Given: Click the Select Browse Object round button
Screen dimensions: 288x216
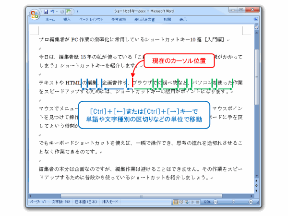Looking at the screenshot, I should (x=256, y=185).
